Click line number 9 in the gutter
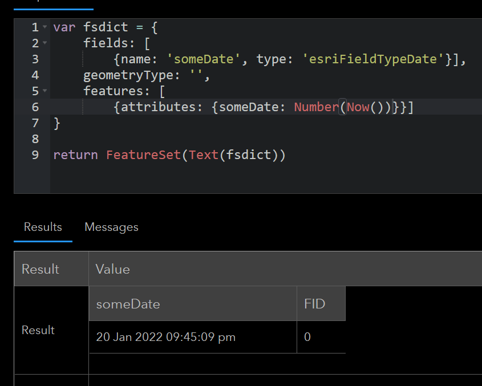 coord(35,155)
